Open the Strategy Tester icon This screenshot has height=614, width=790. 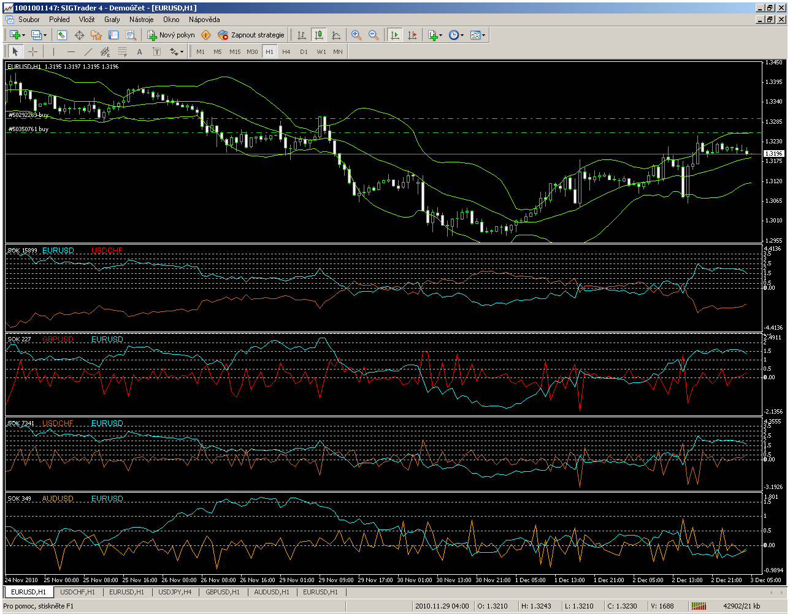pos(131,36)
